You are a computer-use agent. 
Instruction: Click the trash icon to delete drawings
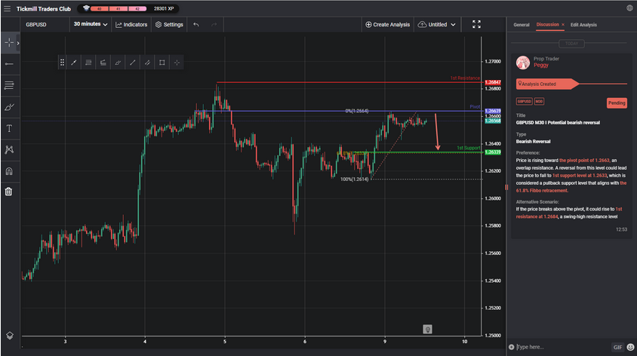click(x=8, y=192)
